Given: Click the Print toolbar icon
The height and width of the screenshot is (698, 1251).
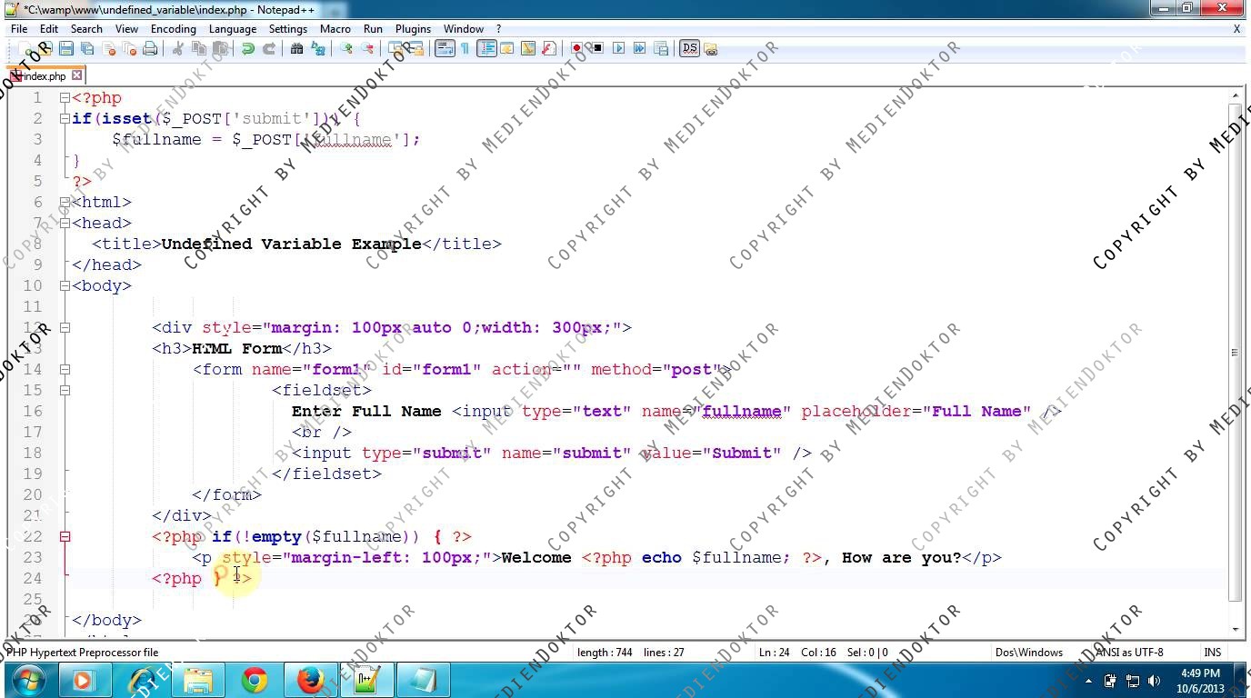Looking at the screenshot, I should click(150, 49).
